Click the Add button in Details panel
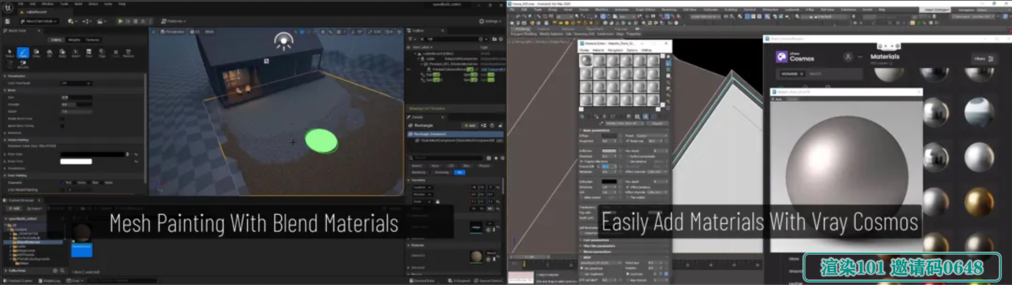The height and width of the screenshot is (285, 1012). [x=470, y=126]
